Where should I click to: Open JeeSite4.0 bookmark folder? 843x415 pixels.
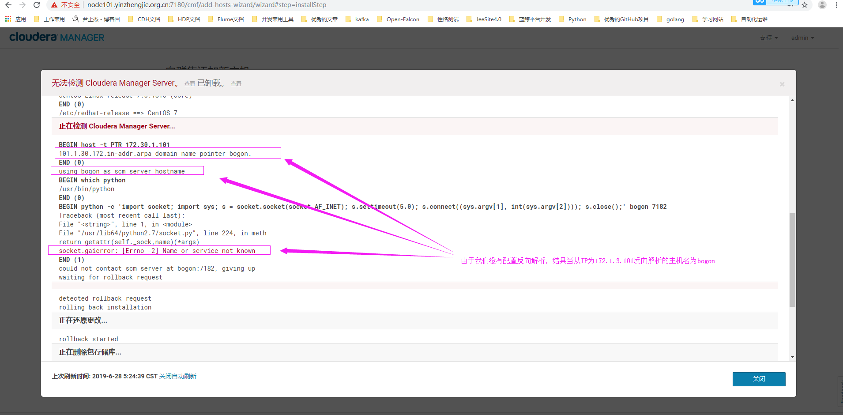click(484, 19)
